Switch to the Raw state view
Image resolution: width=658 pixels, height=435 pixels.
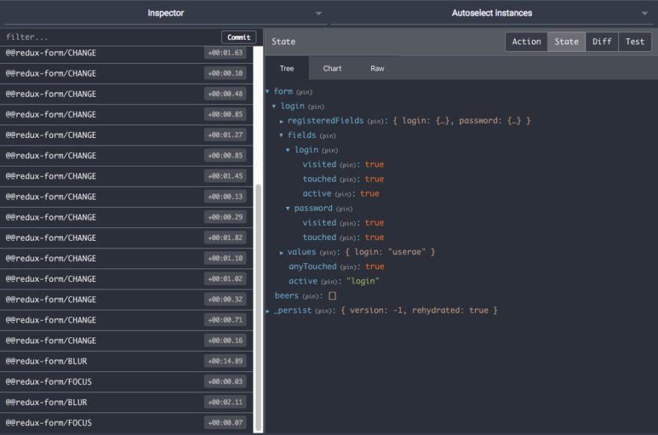coord(377,68)
